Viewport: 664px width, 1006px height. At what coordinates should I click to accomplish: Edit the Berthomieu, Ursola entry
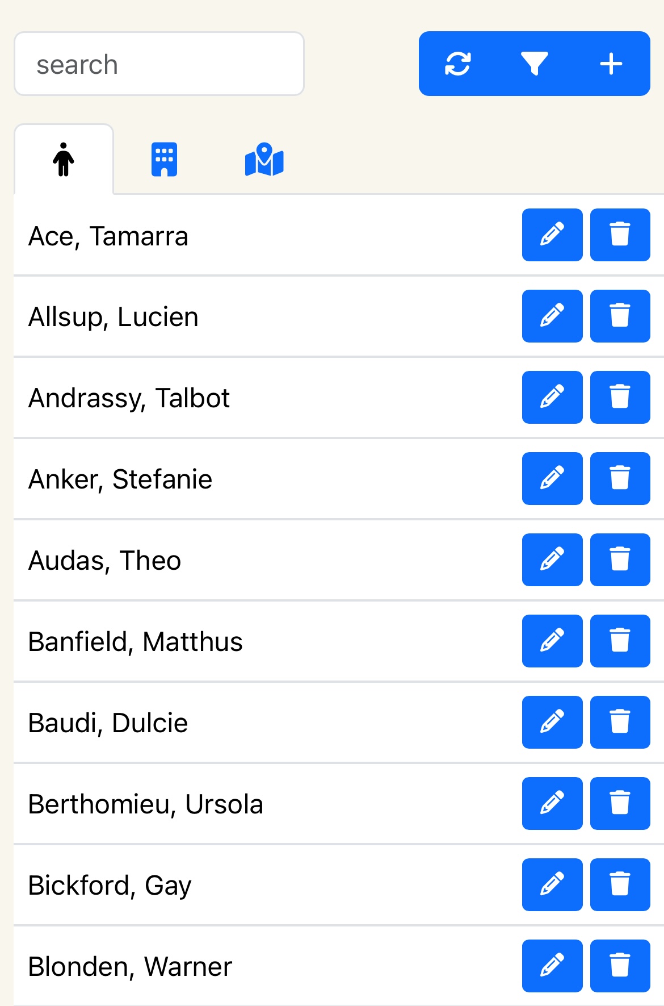click(552, 803)
